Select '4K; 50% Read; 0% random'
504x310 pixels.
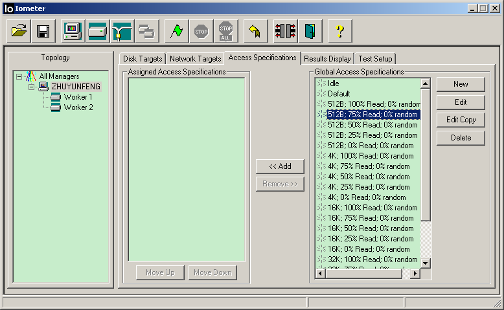pyautogui.click(x=369, y=177)
